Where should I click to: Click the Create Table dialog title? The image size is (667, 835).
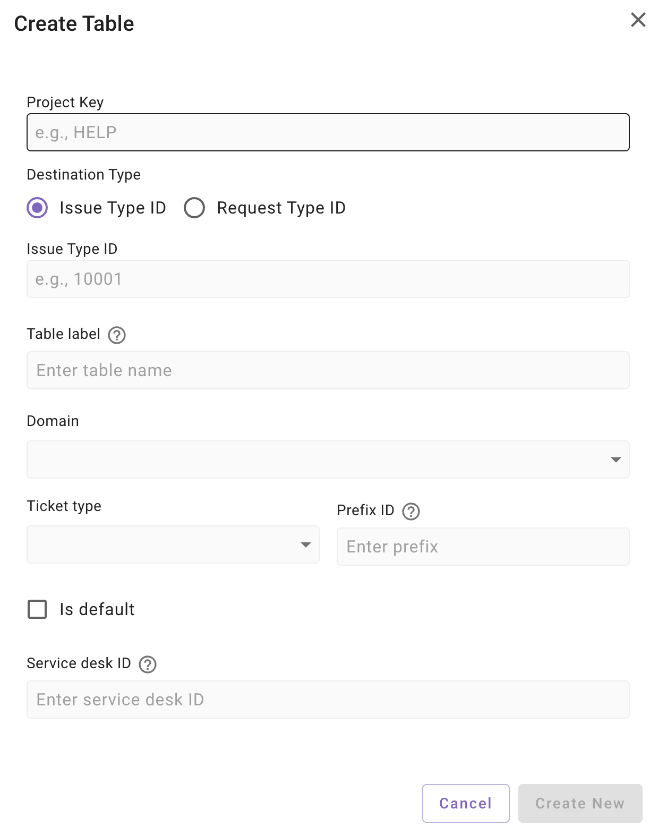74,24
